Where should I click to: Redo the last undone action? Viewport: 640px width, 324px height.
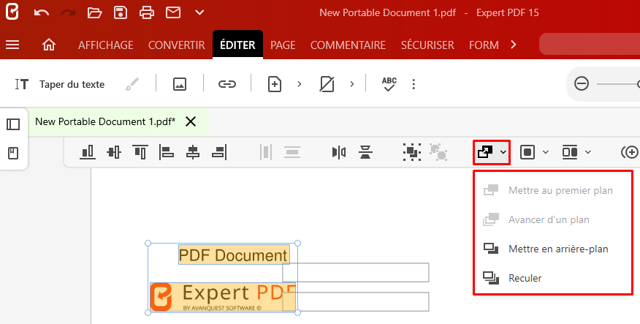pyautogui.click(x=68, y=12)
